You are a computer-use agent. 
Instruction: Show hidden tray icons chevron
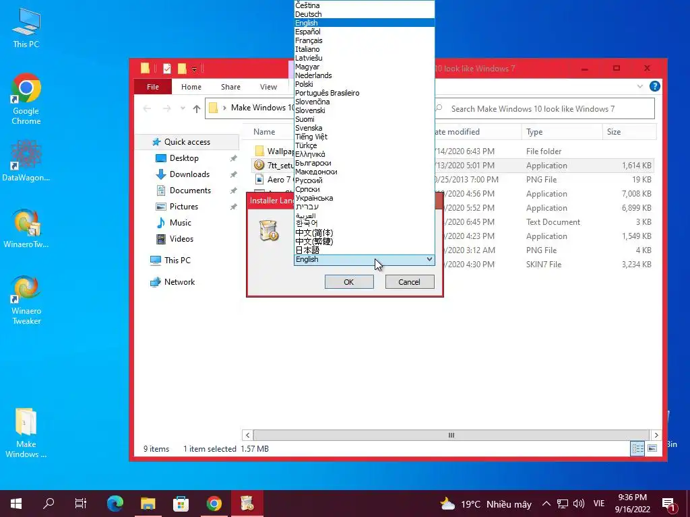click(546, 504)
